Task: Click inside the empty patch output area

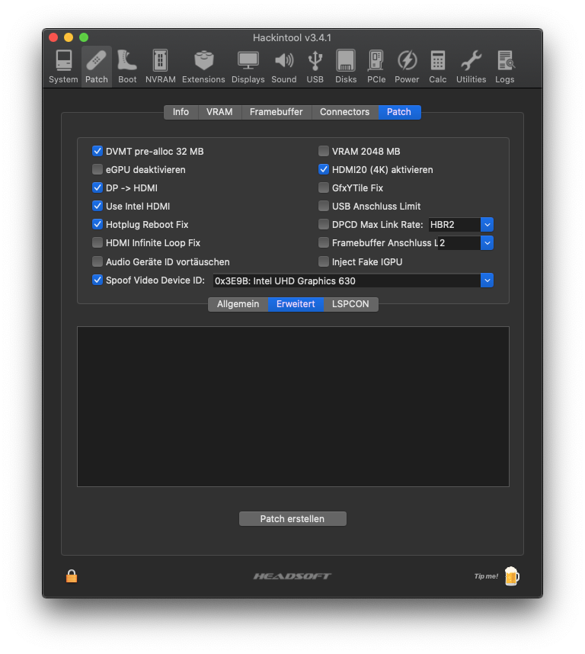Action: click(293, 406)
